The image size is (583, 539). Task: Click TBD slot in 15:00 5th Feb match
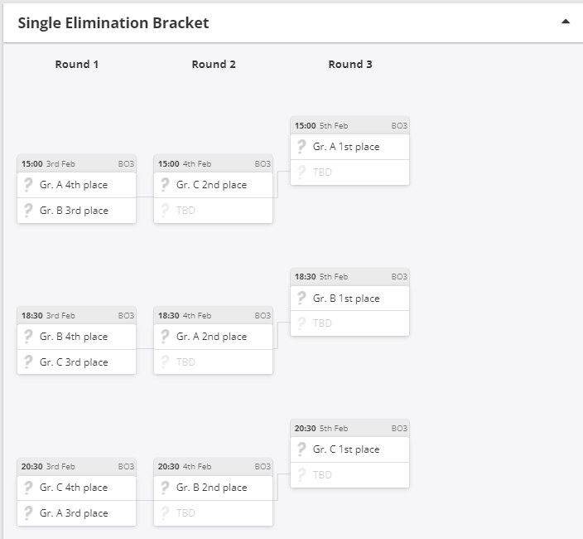349,172
